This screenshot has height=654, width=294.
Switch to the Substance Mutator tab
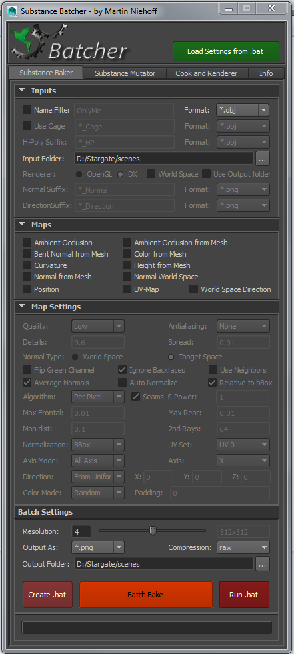click(125, 73)
